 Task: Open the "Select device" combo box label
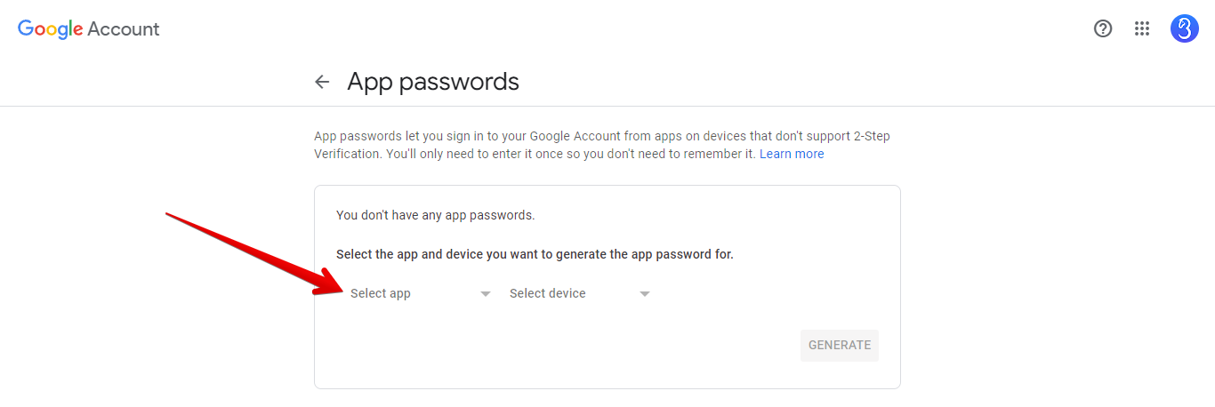coord(547,293)
